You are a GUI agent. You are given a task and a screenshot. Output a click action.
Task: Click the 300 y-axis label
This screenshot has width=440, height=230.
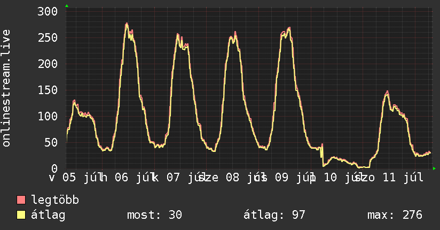click(x=48, y=12)
